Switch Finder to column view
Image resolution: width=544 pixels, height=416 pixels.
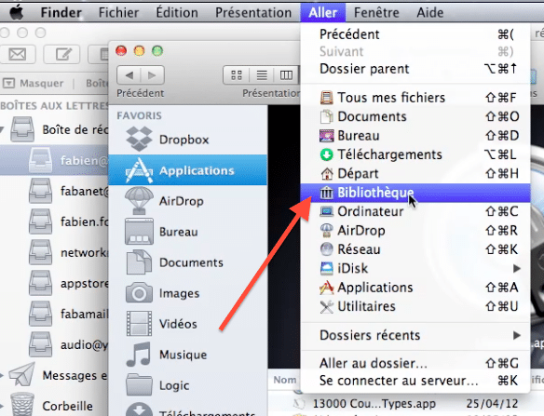click(286, 74)
